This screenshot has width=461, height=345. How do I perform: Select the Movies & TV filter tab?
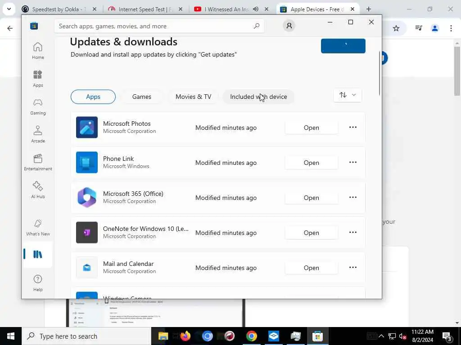(193, 97)
